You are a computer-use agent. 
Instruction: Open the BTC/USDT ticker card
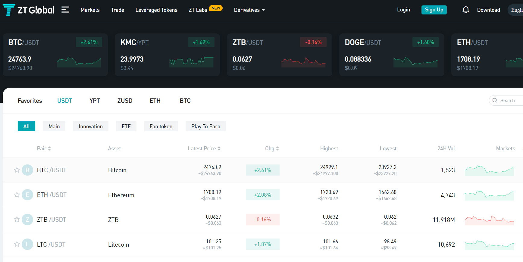coord(55,55)
